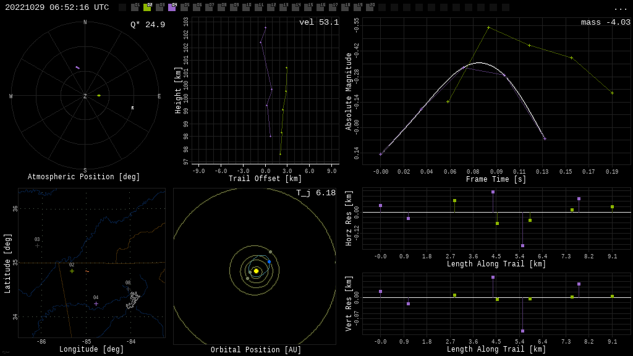Click the blue Earth dot in orbital plot
Screen dimensions: 633x356
[269, 261]
